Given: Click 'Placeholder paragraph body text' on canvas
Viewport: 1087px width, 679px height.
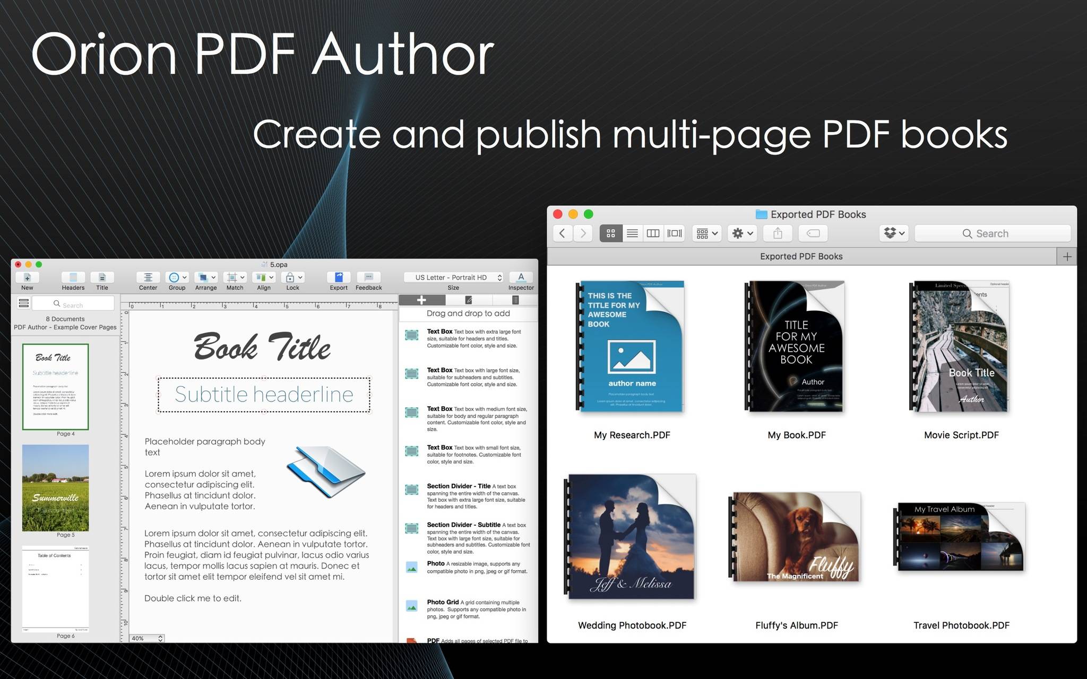Looking at the screenshot, I should tap(205, 447).
